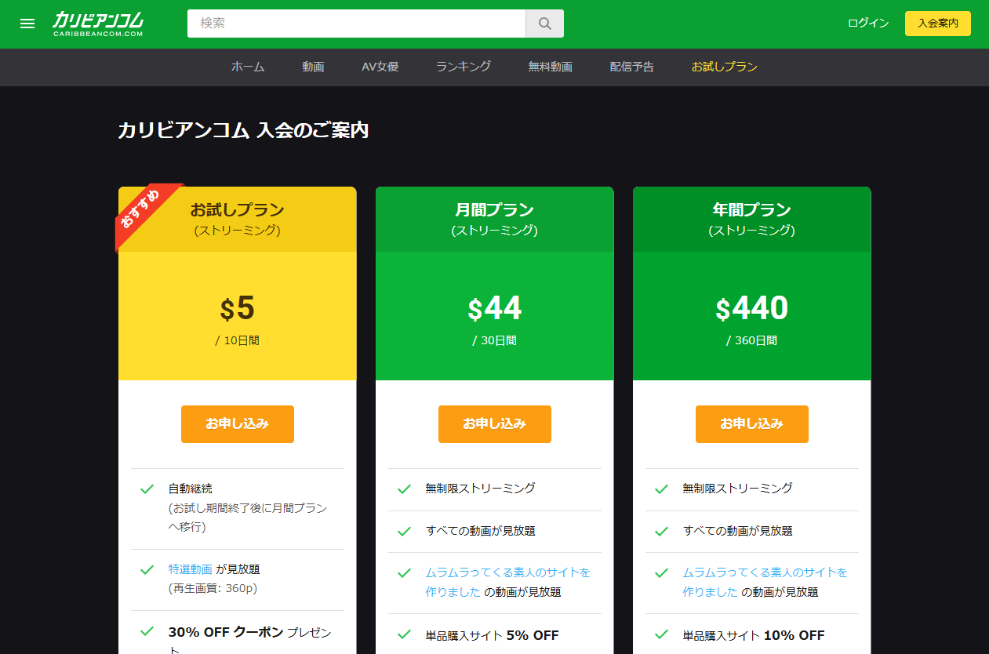Click the お試しプラン card header

point(238,220)
